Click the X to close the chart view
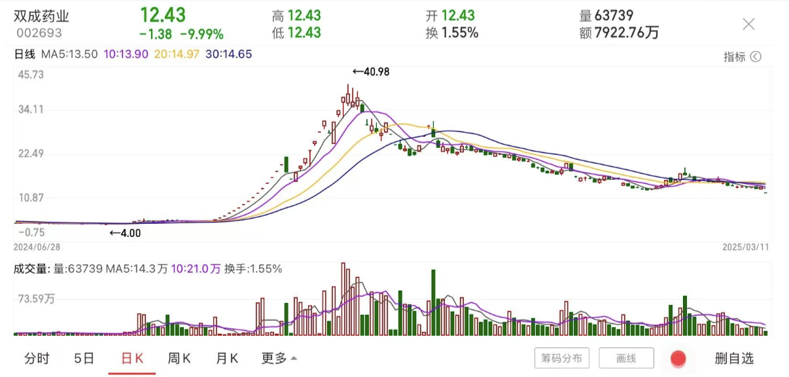 tap(748, 24)
